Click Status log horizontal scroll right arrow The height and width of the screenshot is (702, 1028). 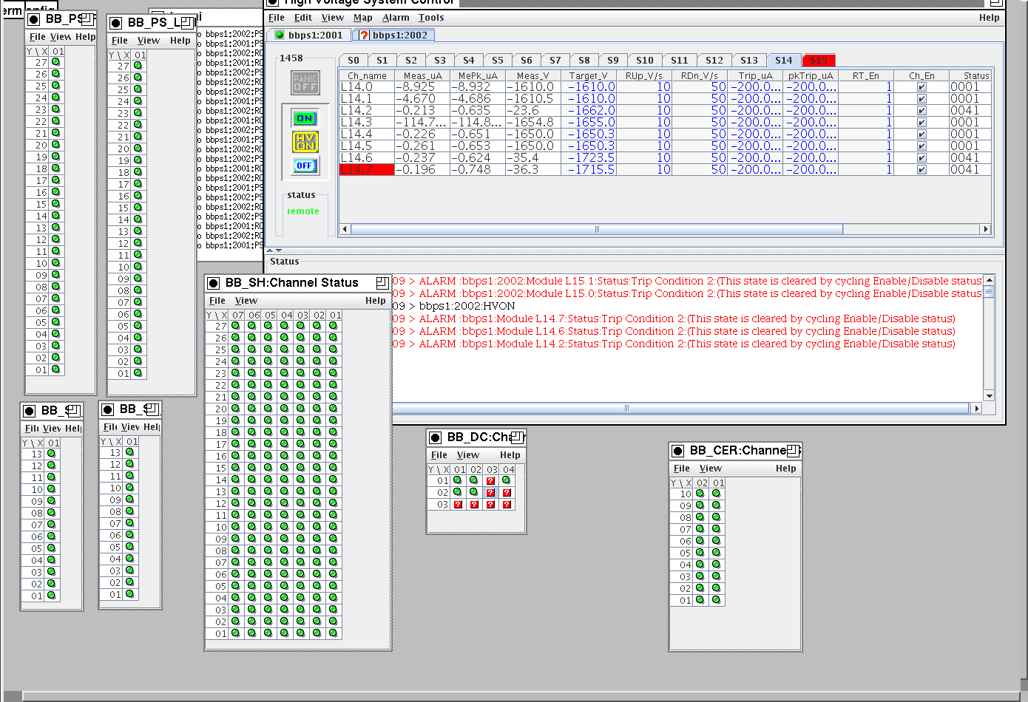(x=976, y=409)
